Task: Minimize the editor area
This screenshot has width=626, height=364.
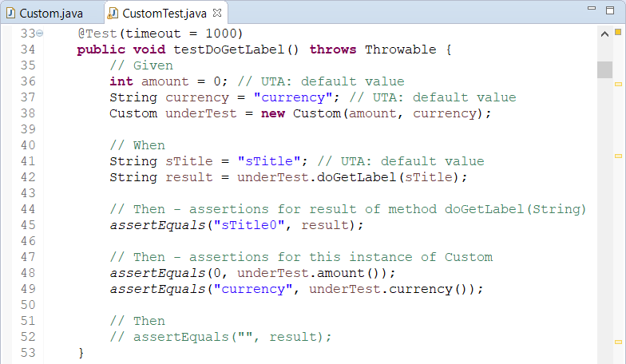Action: click(592, 8)
